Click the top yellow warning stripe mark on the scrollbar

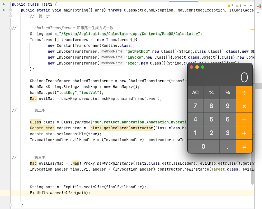252,30
